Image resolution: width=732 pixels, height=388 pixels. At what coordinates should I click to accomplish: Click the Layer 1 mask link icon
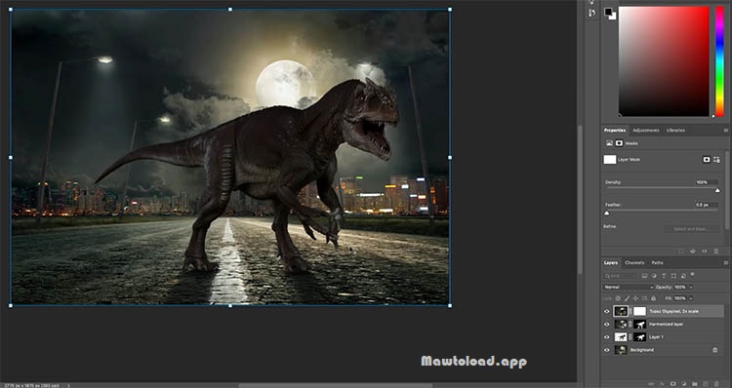point(630,336)
